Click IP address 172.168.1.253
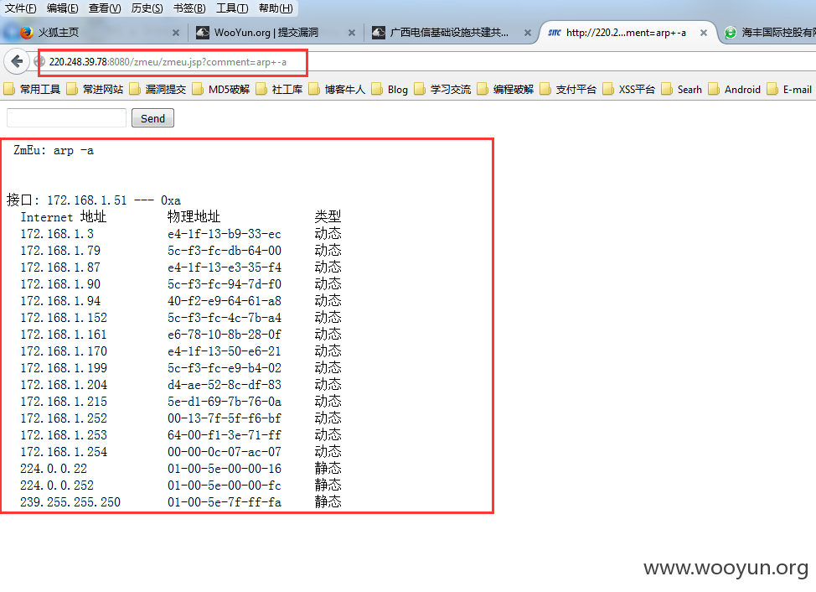816x592 pixels. 64,434
